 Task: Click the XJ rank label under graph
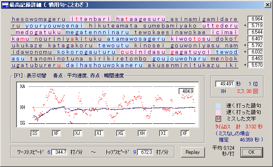click(78, 133)
